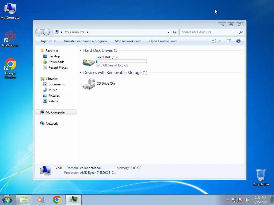Open the More view options dropdown arrow
Image resolution: width=274 pixels, height=205 pixels.
pos(220,41)
